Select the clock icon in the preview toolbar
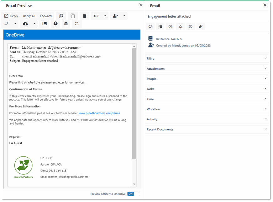The height and width of the screenshot is (202, 273). click(55, 24)
